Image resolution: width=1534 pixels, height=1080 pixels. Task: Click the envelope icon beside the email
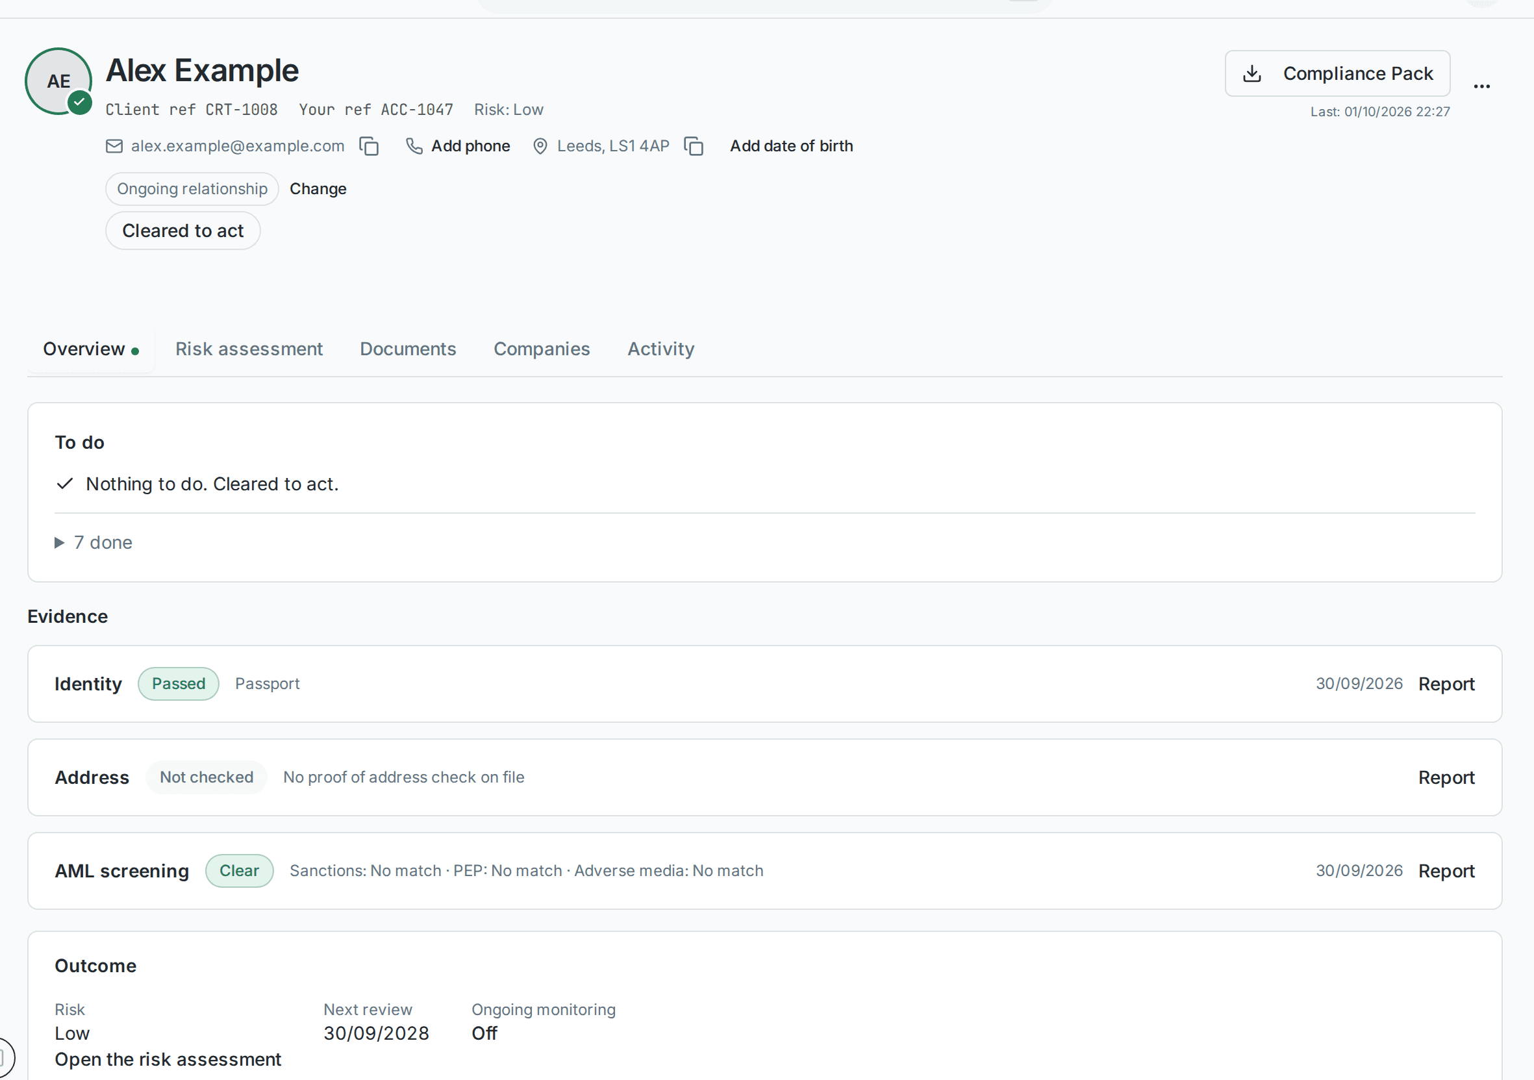(114, 146)
